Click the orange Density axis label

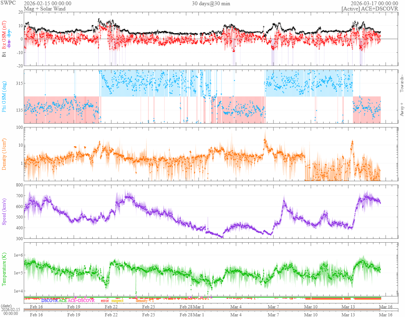coord(5,154)
